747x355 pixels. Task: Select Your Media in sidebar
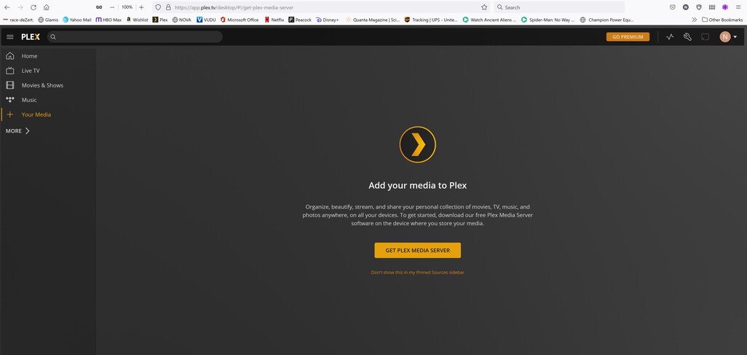click(x=36, y=114)
